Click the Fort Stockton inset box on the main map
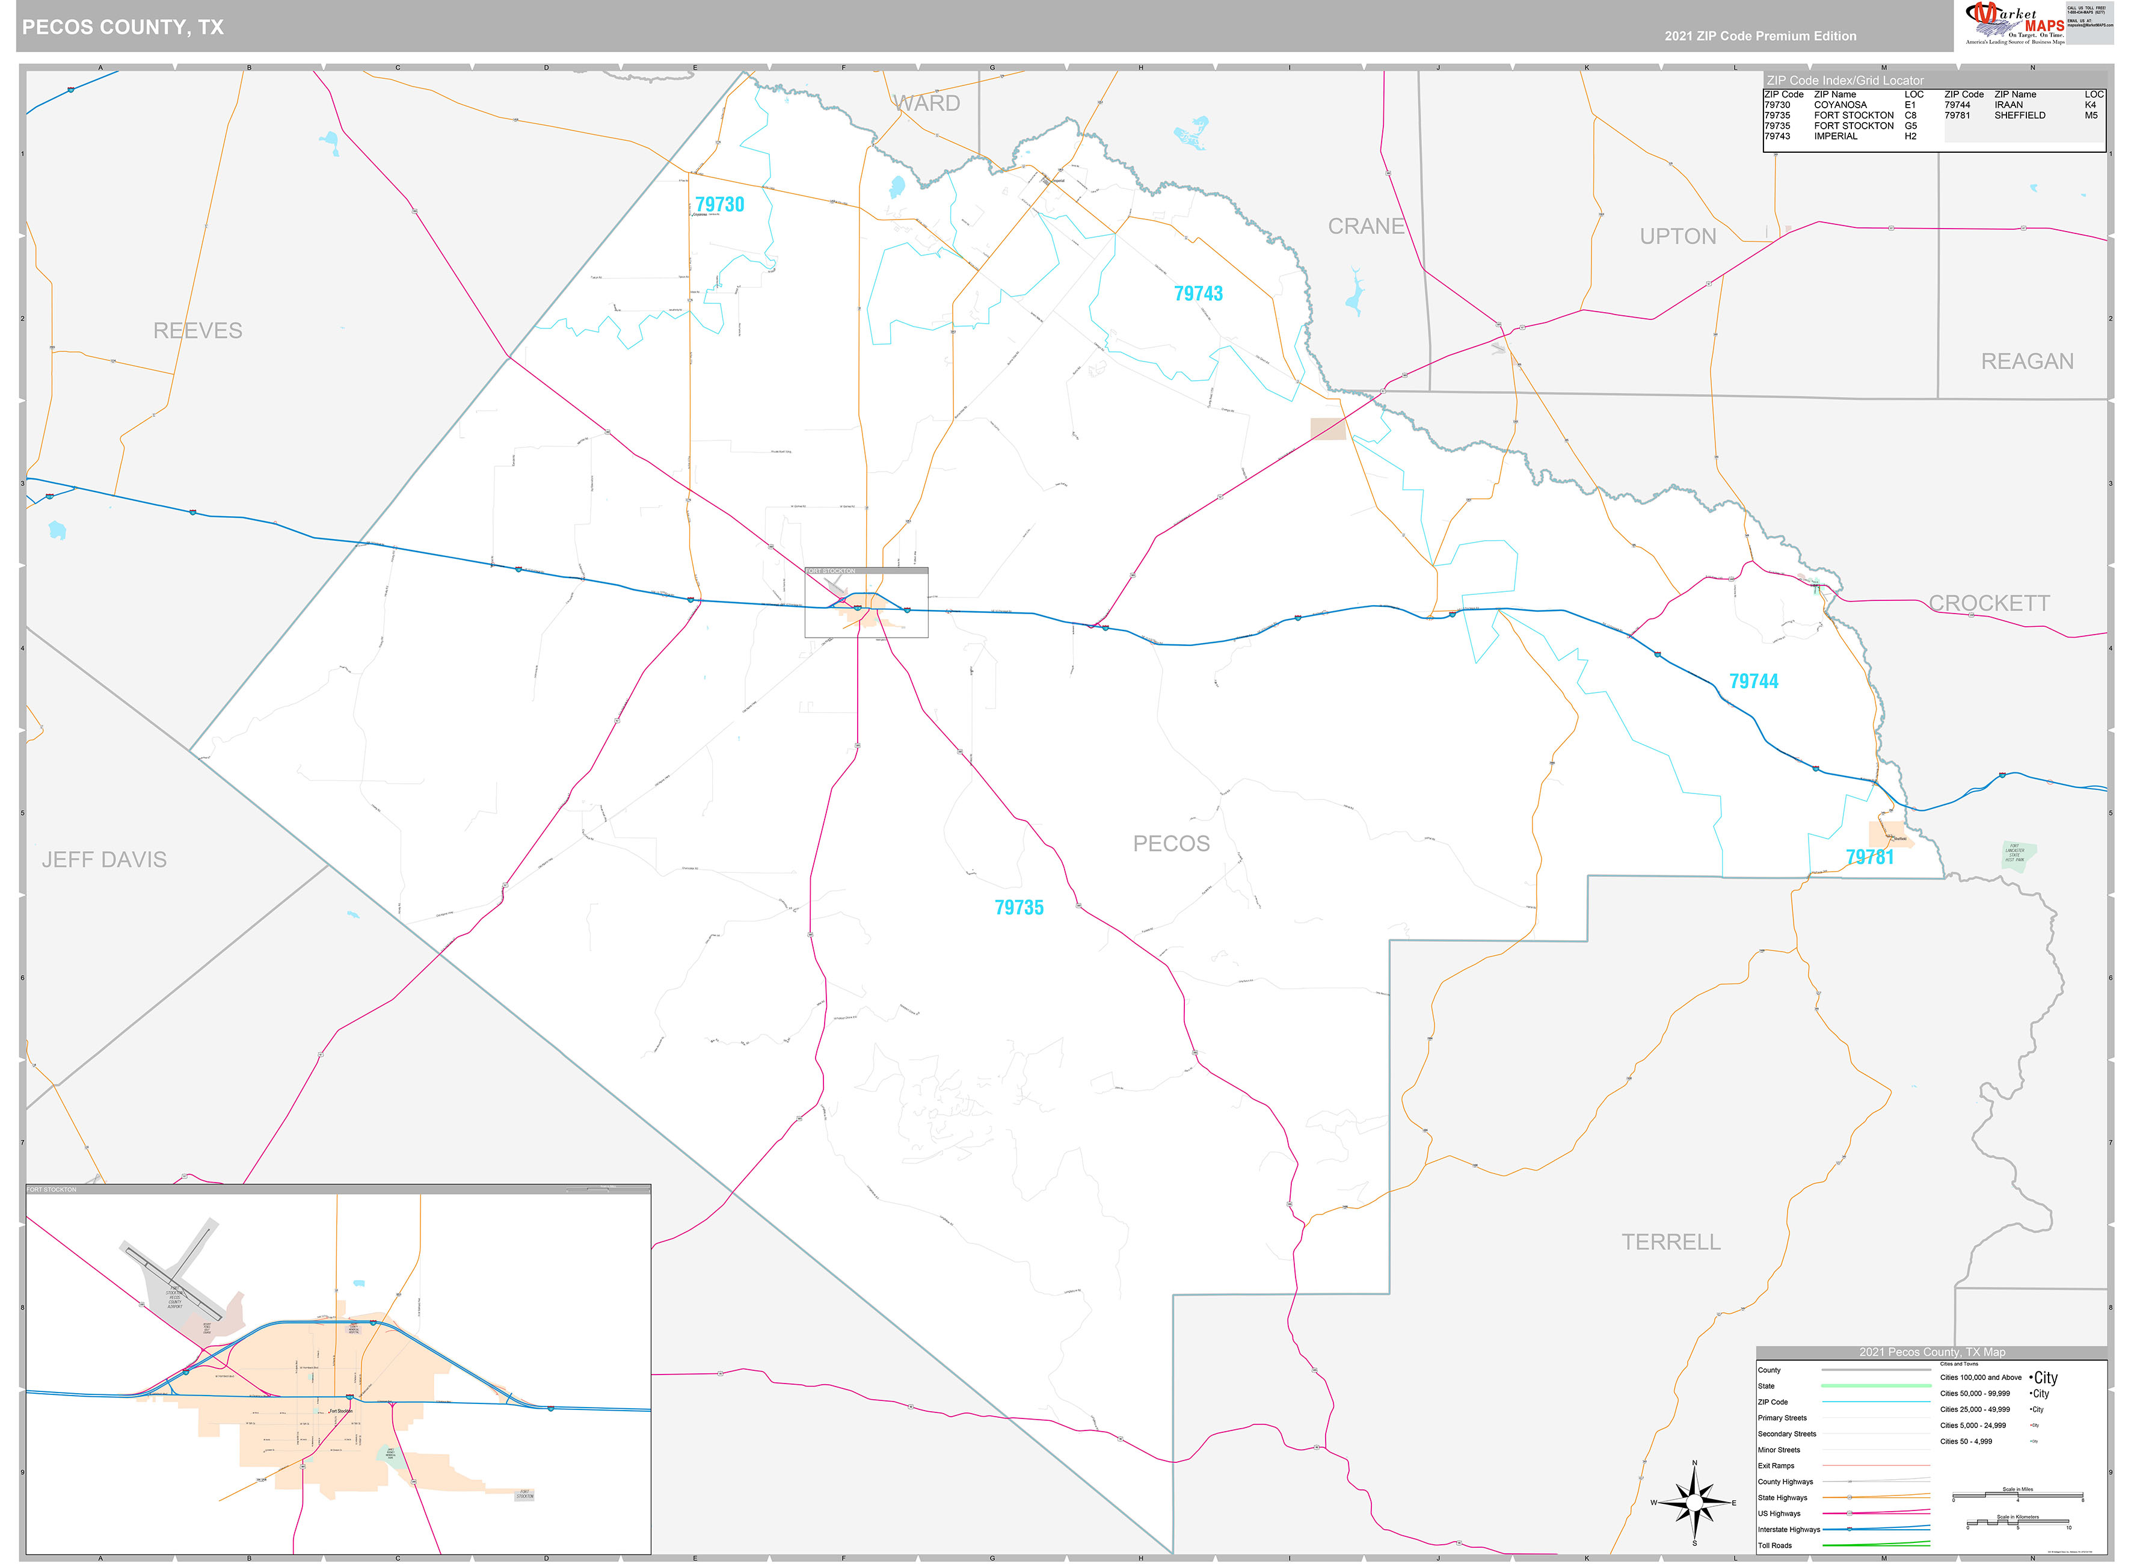The height and width of the screenshot is (1564, 2131). click(x=866, y=603)
